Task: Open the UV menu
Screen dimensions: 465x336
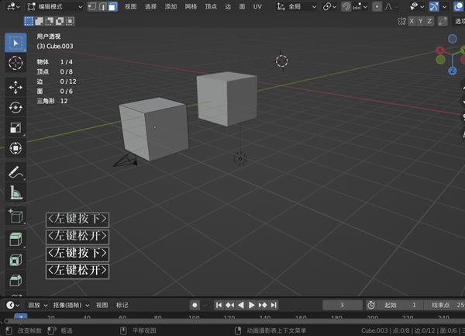Action: 257,6
